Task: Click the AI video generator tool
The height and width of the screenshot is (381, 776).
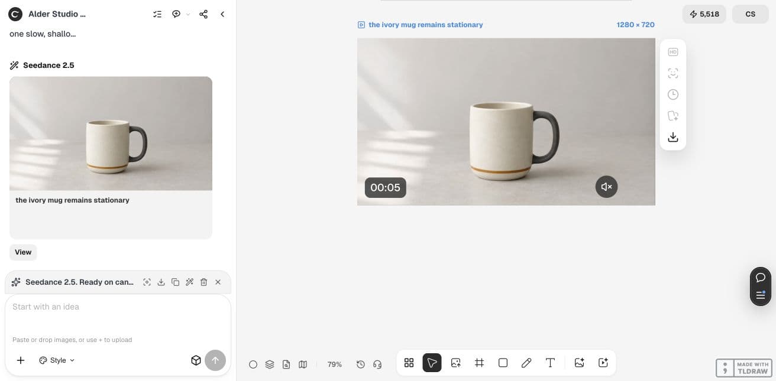Action: click(x=603, y=363)
